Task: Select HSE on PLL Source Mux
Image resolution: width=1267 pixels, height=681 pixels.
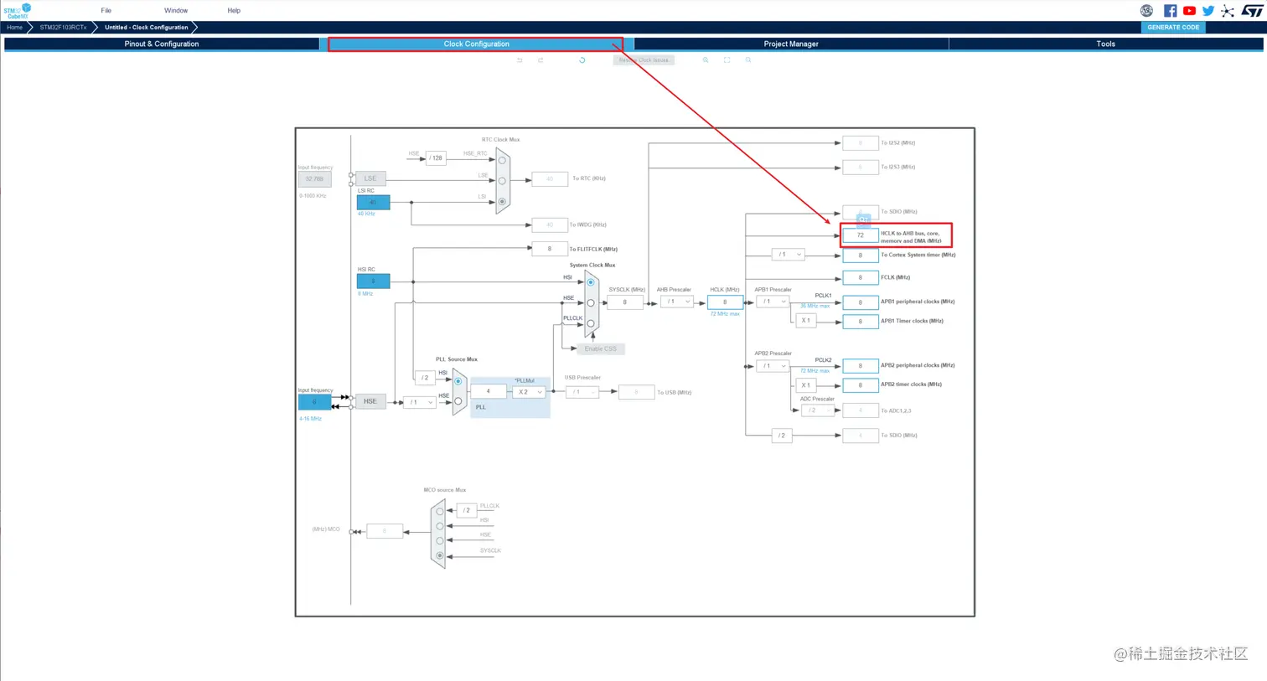Action: (458, 401)
